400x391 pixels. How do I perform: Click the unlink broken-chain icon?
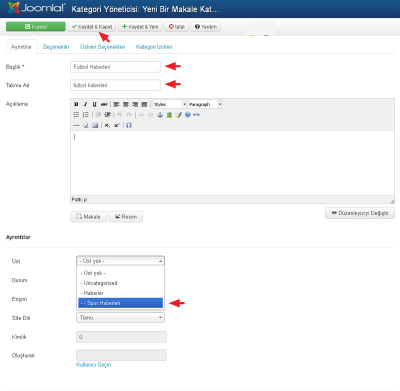click(x=151, y=115)
